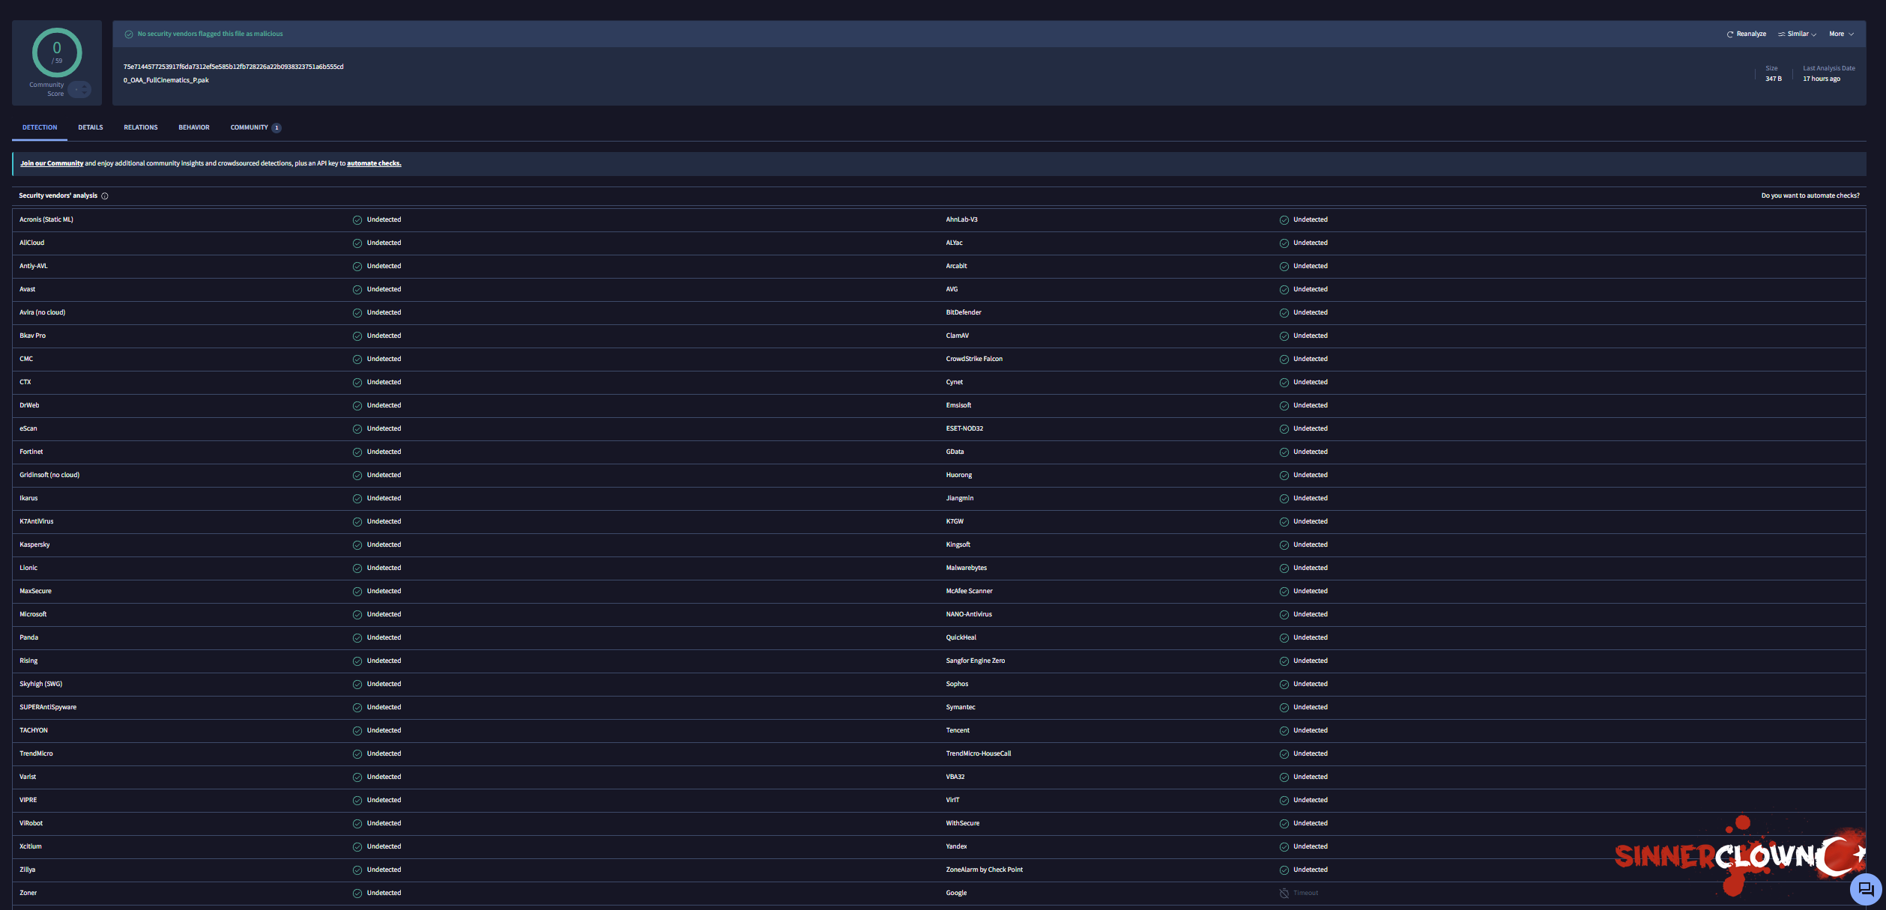Open the automate checks. link in the banner

tap(374, 163)
